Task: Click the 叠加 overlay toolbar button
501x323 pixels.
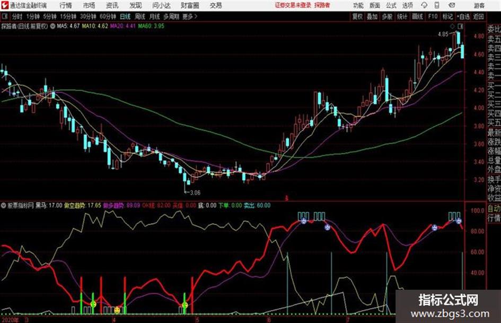Action: point(372,16)
